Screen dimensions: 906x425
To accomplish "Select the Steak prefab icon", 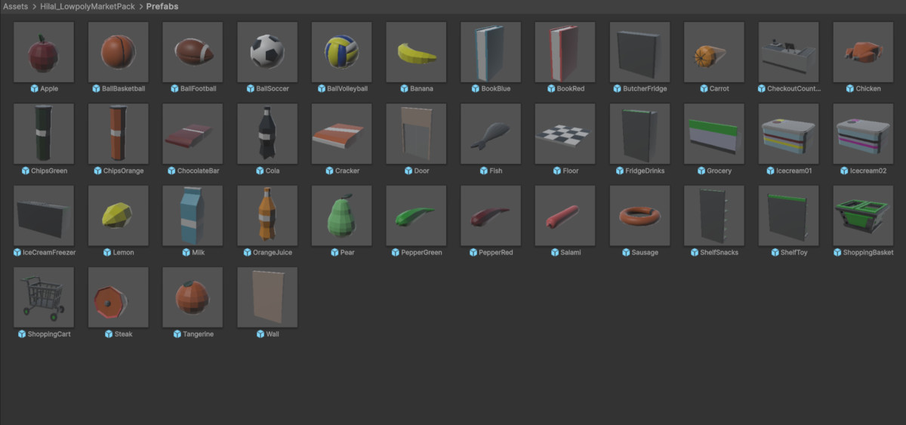I will pos(119,297).
